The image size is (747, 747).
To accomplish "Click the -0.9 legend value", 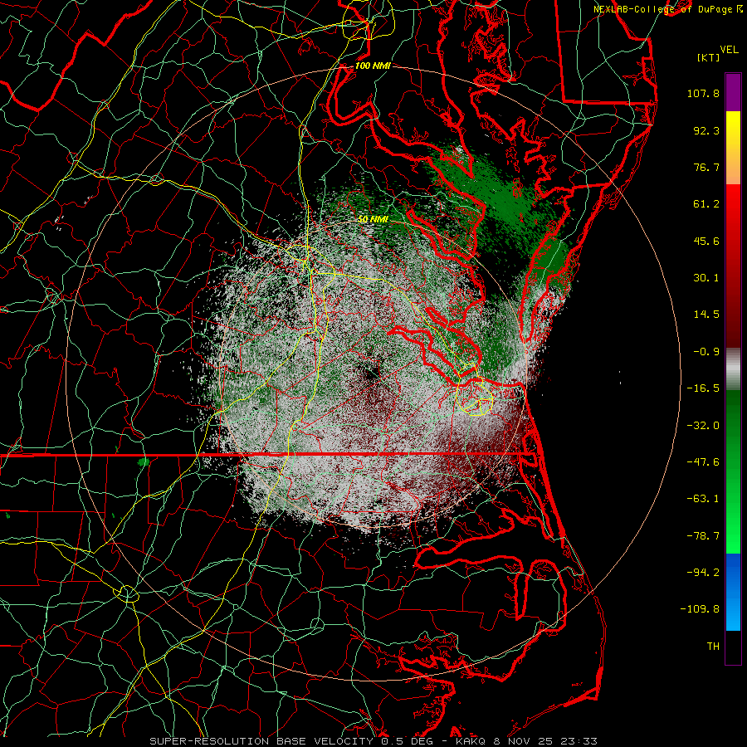I will point(706,352).
